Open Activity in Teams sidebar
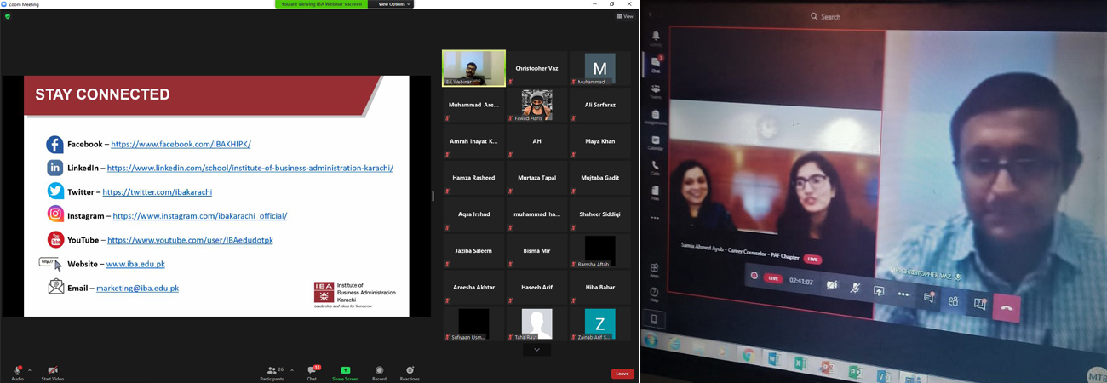The width and height of the screenshot is (1107, 383). pos(656,37)
